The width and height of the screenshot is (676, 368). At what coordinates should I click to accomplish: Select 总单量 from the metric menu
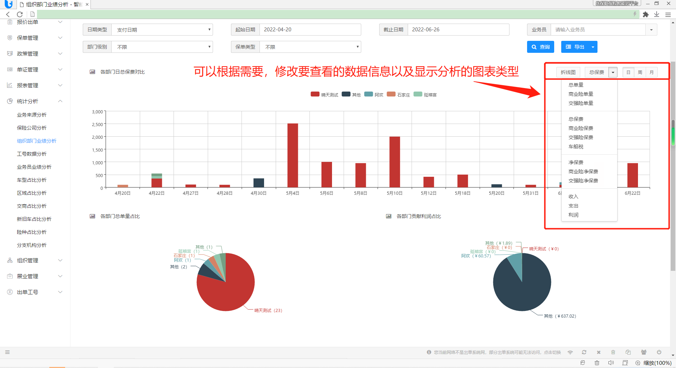[x=576, y=85]
